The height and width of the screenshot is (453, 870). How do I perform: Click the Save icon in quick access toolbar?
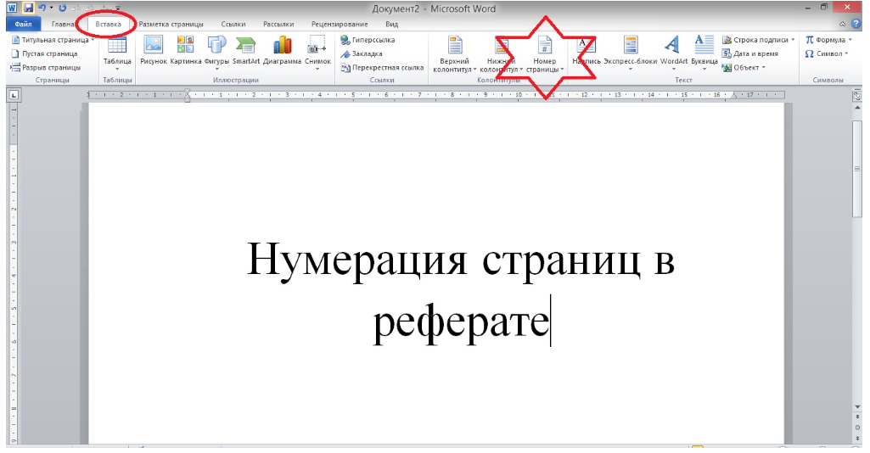click(28, 8)
